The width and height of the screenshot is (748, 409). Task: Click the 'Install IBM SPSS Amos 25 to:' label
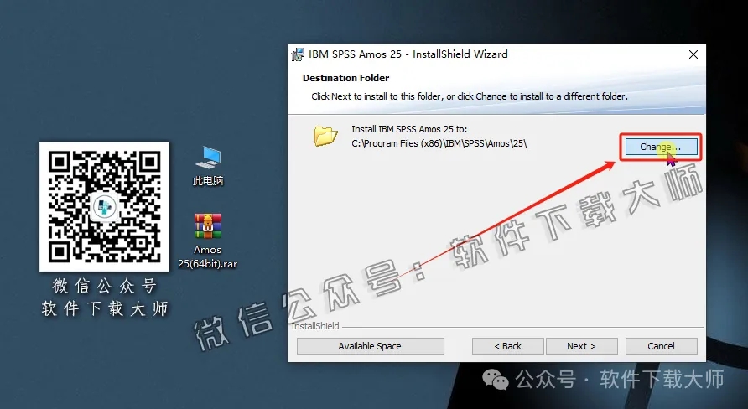pyautogui.click(x=409, y=129)
